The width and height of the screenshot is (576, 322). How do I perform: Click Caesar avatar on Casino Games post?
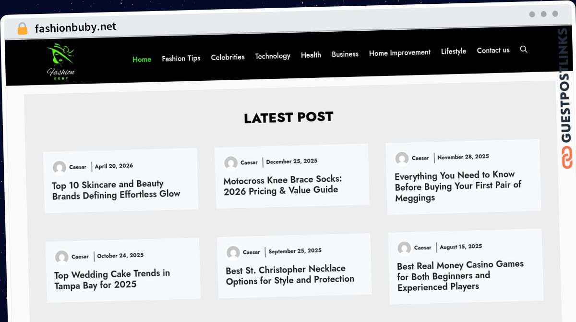pos(404,248)
